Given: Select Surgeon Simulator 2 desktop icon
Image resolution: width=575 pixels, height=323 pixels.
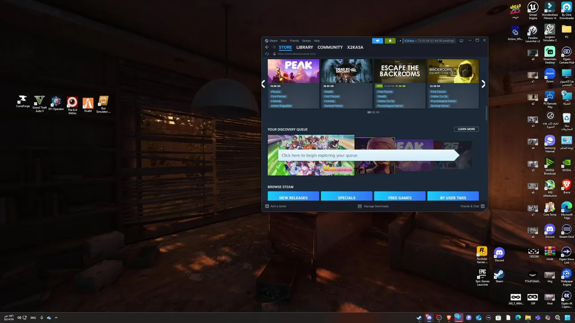Looking at the screenshot, I should pos(549,33).
